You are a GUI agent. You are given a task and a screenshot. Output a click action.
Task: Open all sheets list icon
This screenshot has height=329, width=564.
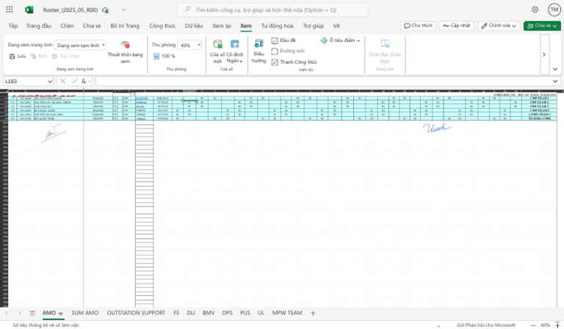pos(32,313)
